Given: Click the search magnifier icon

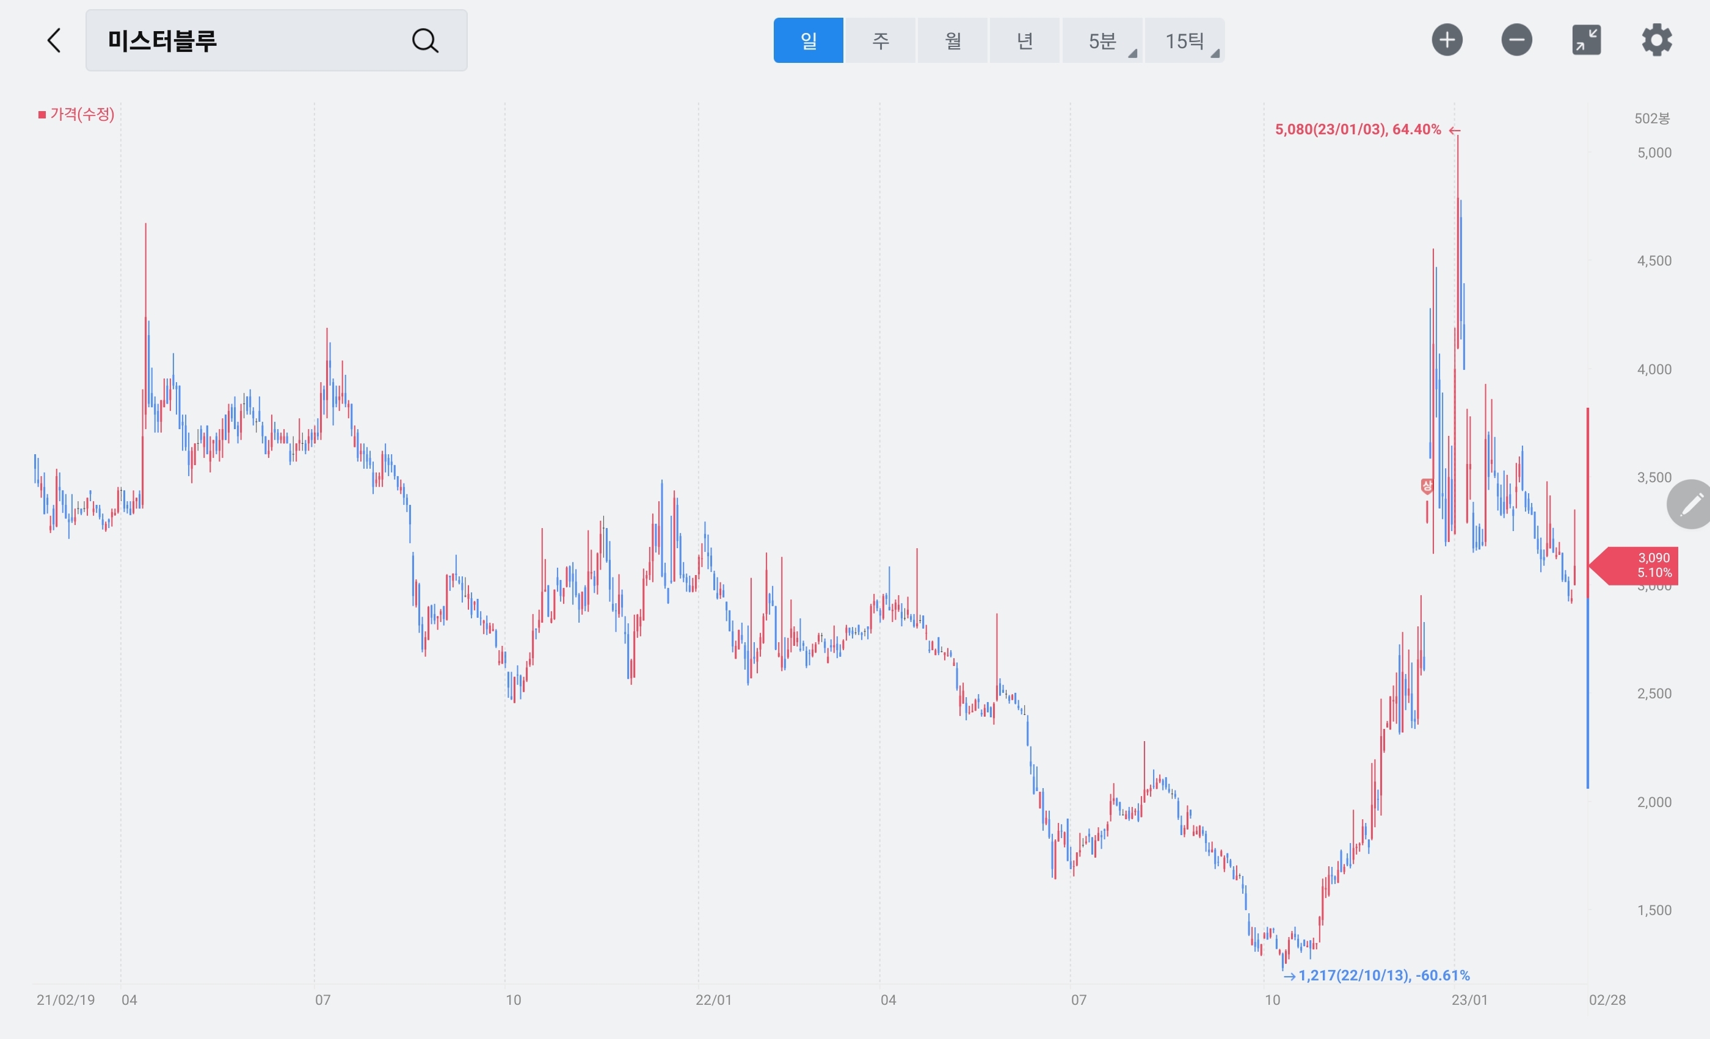Looking at the screenshot, I should 424,40.
